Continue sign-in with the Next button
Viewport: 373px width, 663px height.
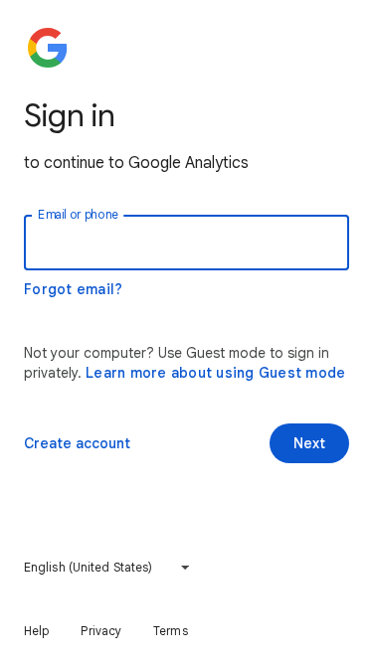pos(309,443)
